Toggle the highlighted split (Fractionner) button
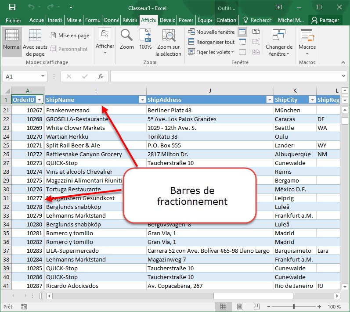The width and height of the screenshot is (350, 312). point(242,32)
